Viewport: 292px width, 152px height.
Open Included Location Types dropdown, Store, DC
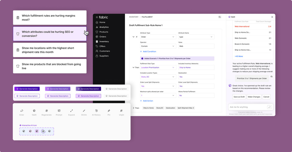coord(158,77)
